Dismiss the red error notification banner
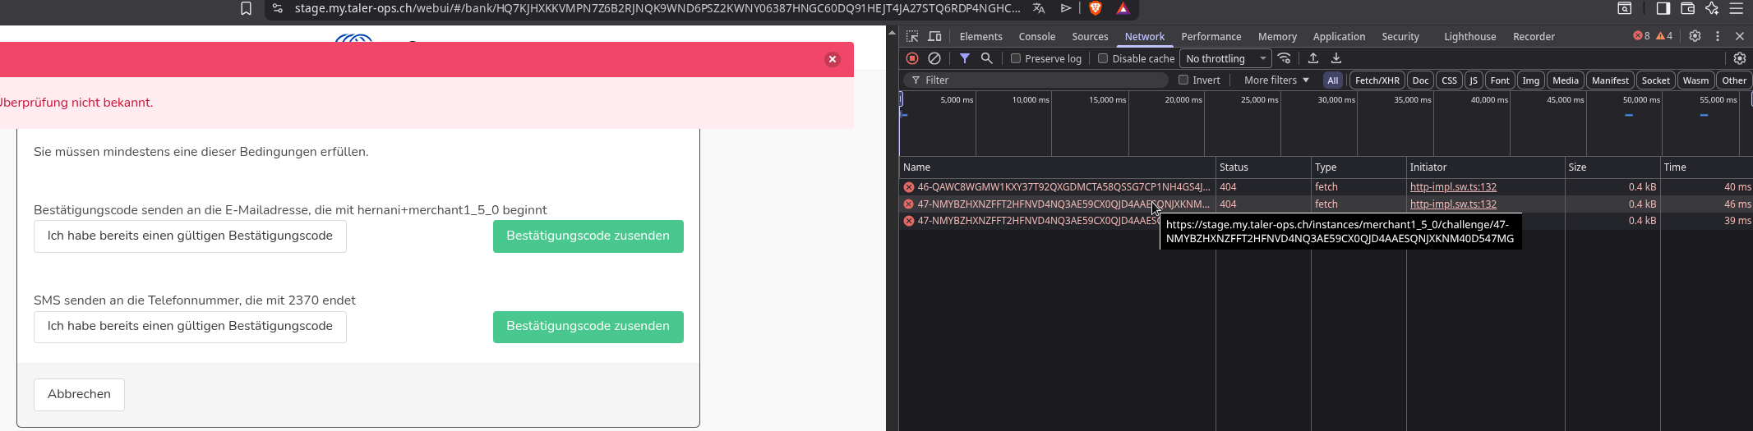The width and height of the screenshot is (1753, 431). tap(833, 59)
